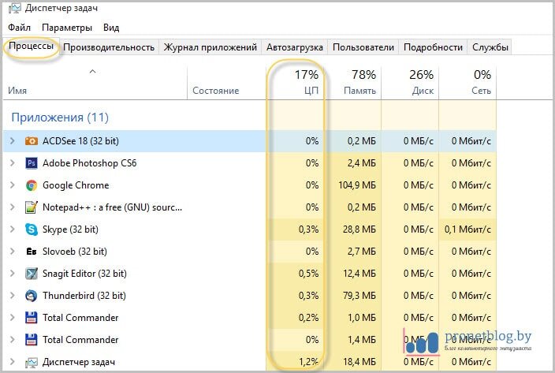
Task: Select the ACDSee 18 (32 bit) name
Action: click(x=80, y=141)
